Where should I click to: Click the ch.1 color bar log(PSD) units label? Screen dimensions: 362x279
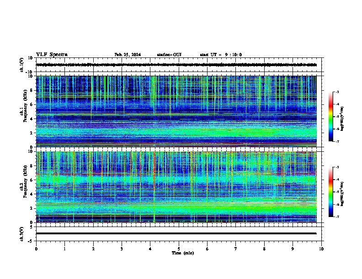[342, 119]
